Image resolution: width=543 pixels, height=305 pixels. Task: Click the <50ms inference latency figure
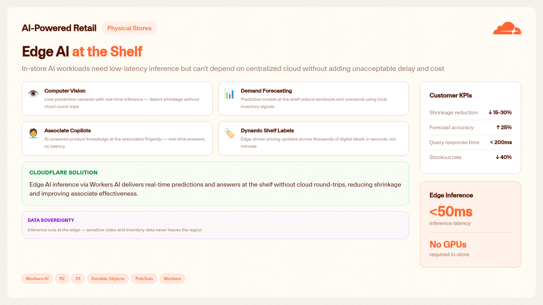[x=451, y=211]
